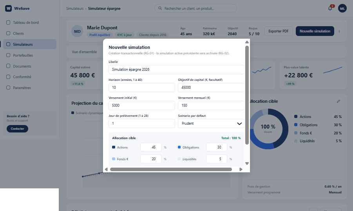The height and width of the screenshot is (211, 353).
Task: Click the Profil équilibré tag
Action: point(100,35)
